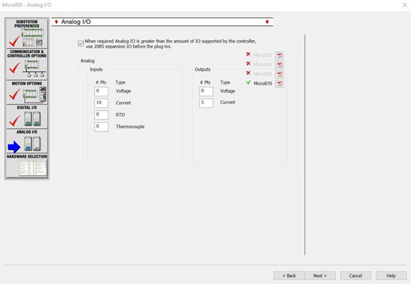Viewport: 411px width, 284px height.
Task: Click the Voltage output points field
Action: 206,91
